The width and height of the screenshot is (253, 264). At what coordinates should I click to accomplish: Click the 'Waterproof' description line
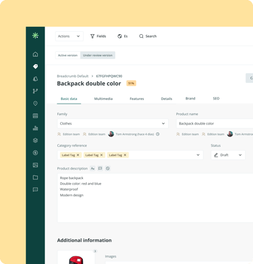(x=69, y=189)
